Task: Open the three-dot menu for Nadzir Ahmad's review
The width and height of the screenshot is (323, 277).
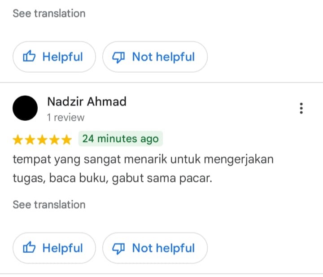Action: (301, 108)
